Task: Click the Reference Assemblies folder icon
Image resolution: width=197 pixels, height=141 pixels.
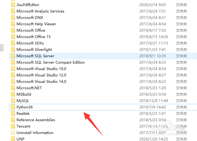Action: click(x=13, y=120)
